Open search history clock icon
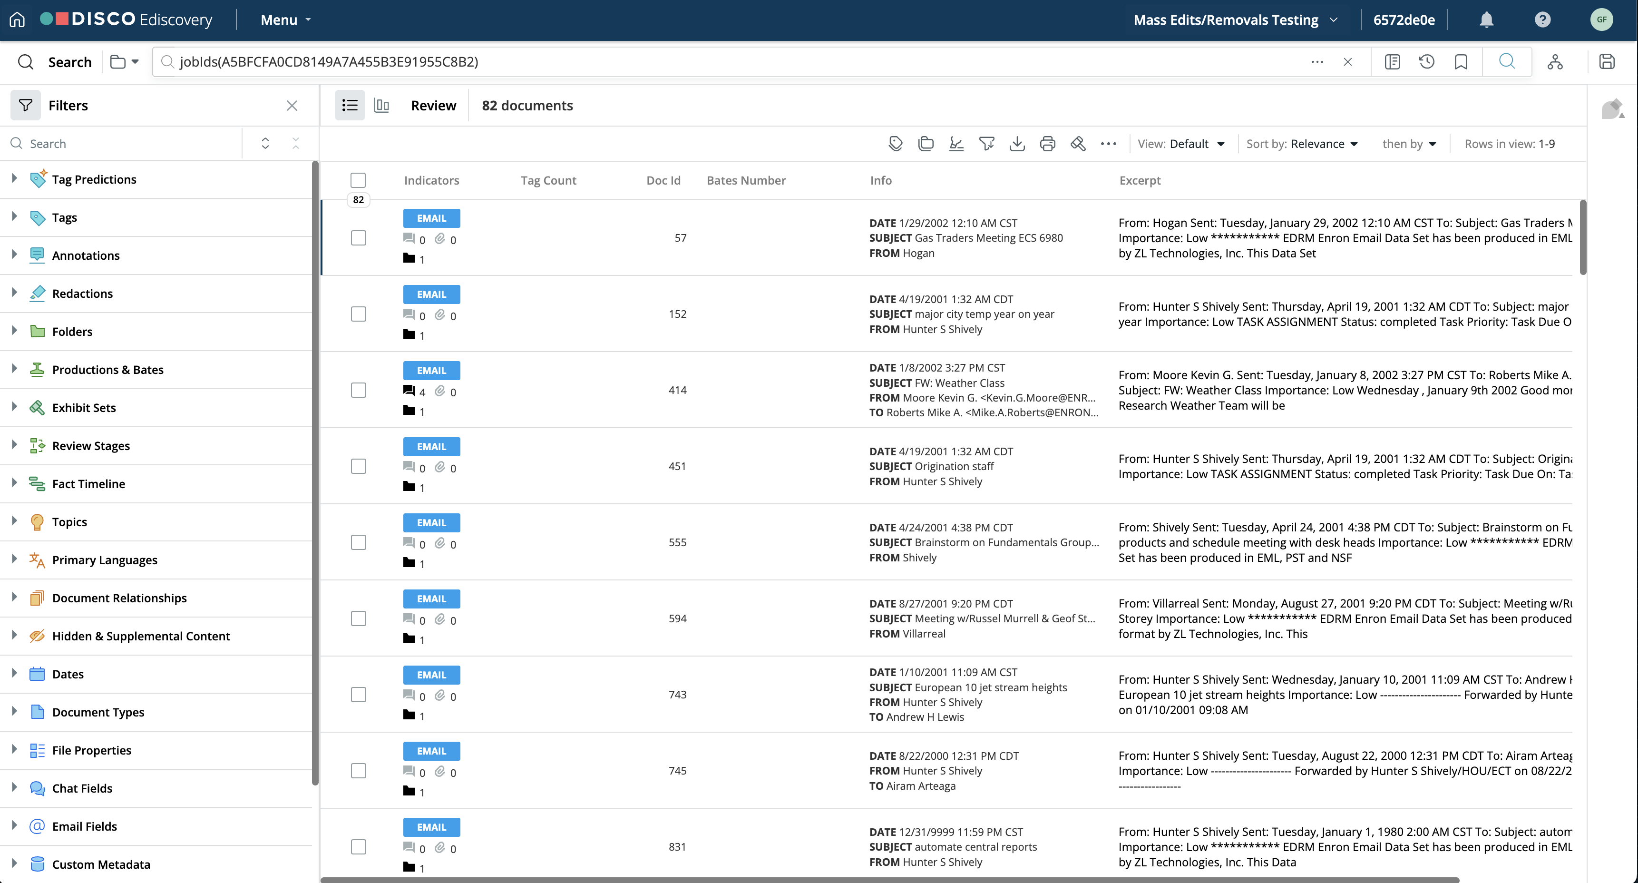1638x883 pixels. coord(1426,62)
